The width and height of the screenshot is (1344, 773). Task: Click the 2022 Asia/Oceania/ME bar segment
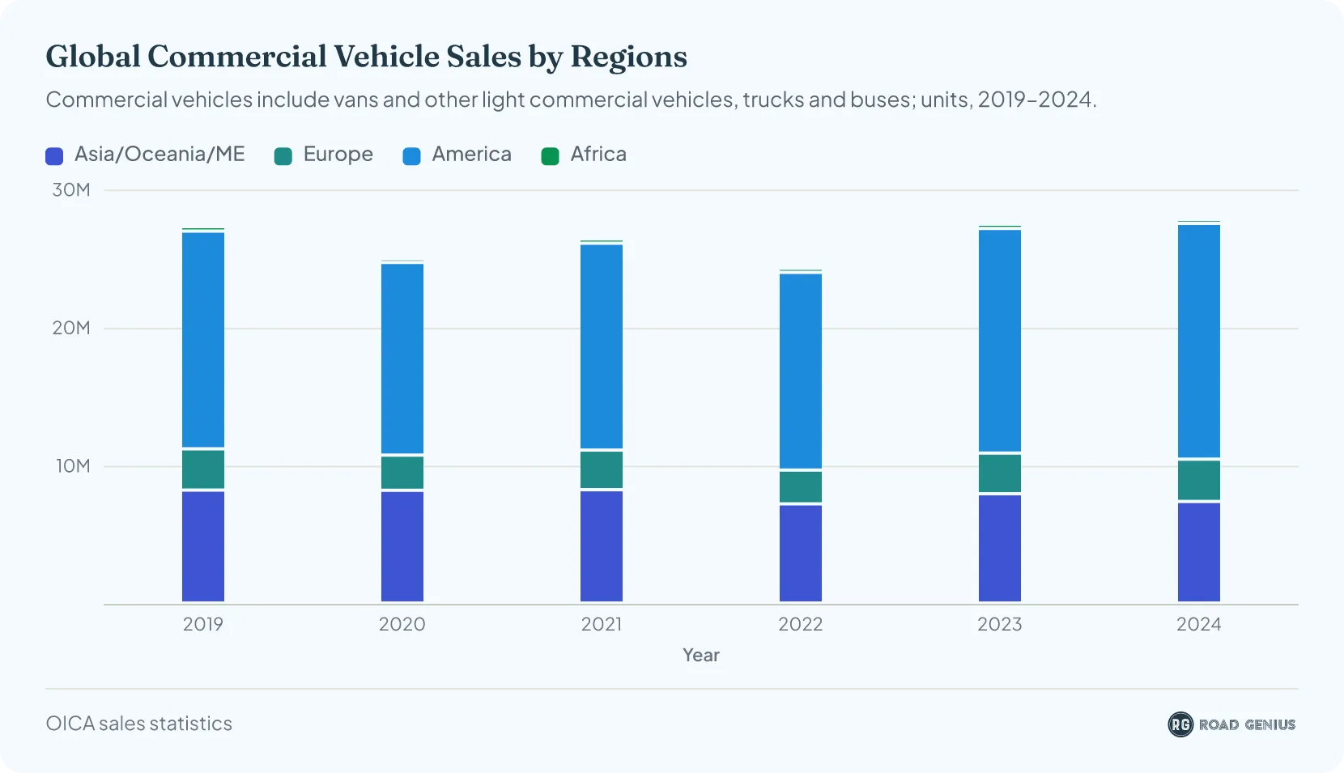[x=801, y=554]
